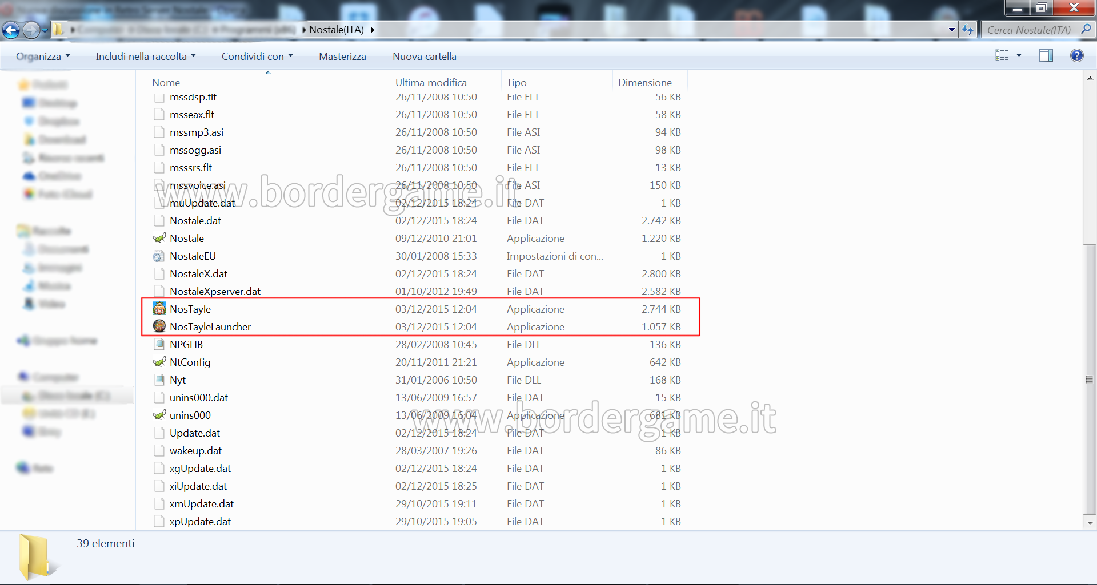Screen dimensions: 1097x585
Task: Select the NostaleX.dat file icon
Action: [159, 273]
